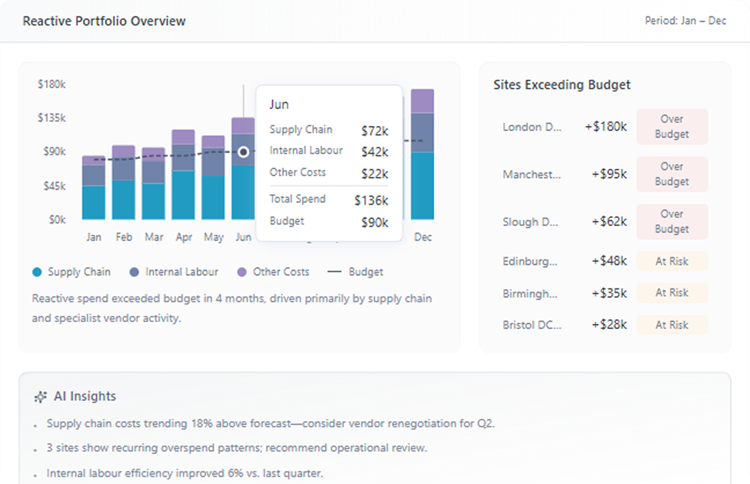Viewport: 750px width, 484px height.
Task: Click the +$180k overspend amount
Action: [606, 127]
